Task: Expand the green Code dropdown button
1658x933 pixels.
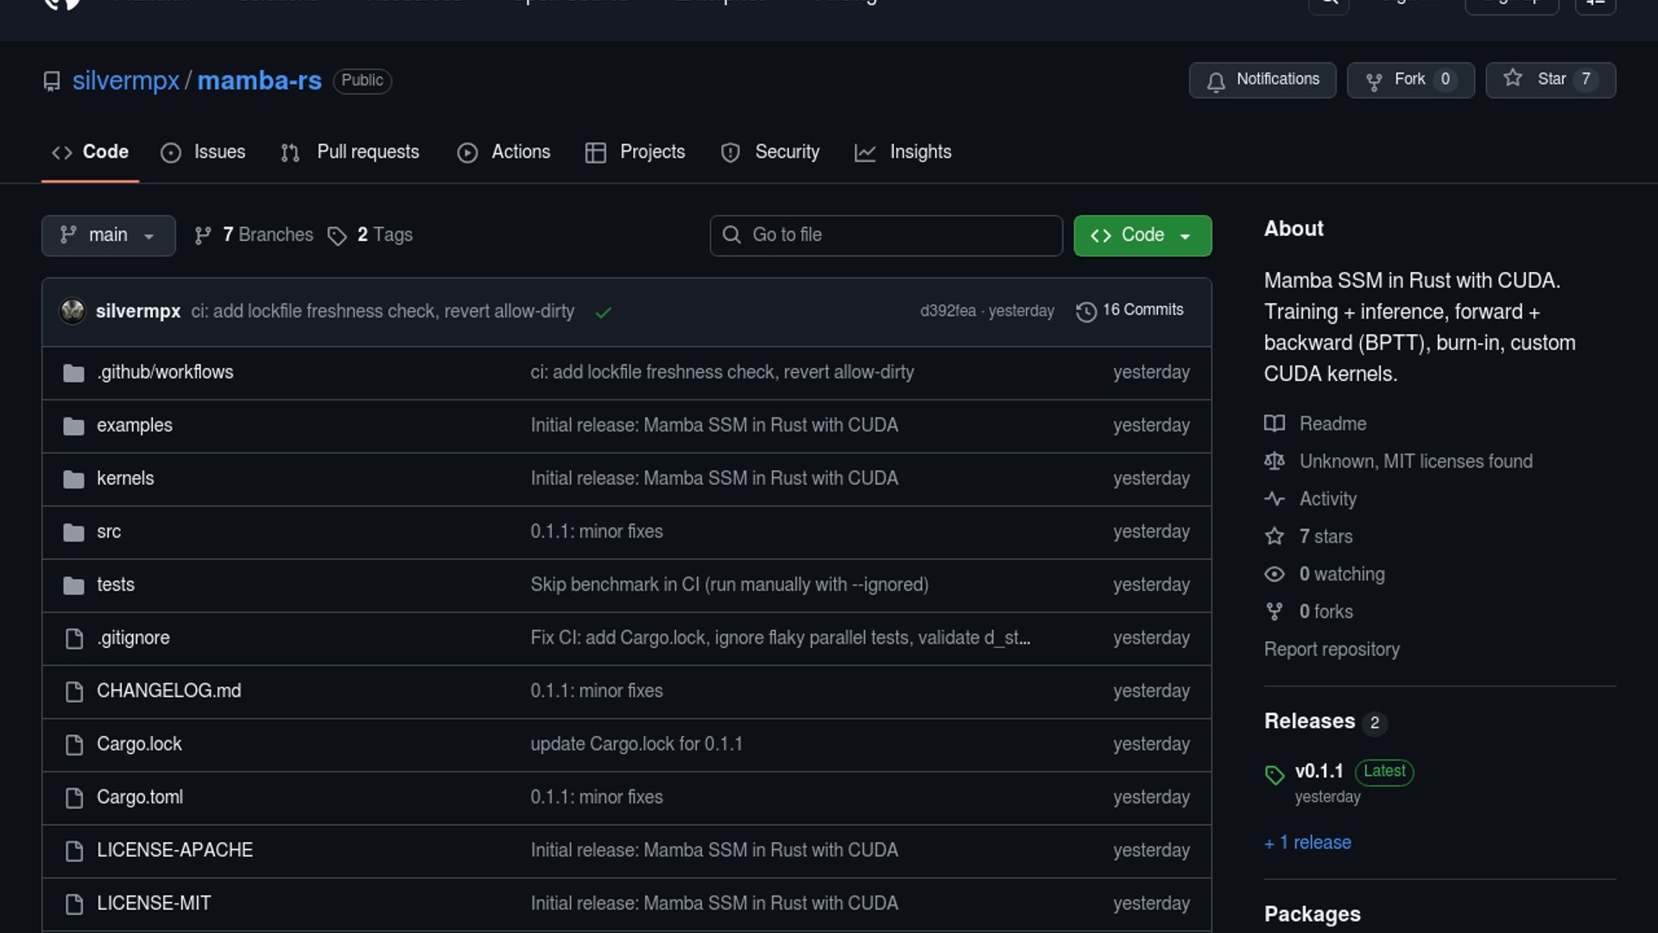Action: coord(1142,235)
